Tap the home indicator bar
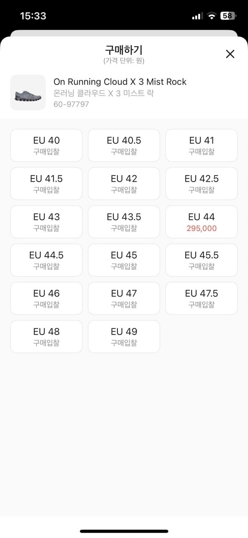This screenshot has height=538, width=248. [124, 531]
